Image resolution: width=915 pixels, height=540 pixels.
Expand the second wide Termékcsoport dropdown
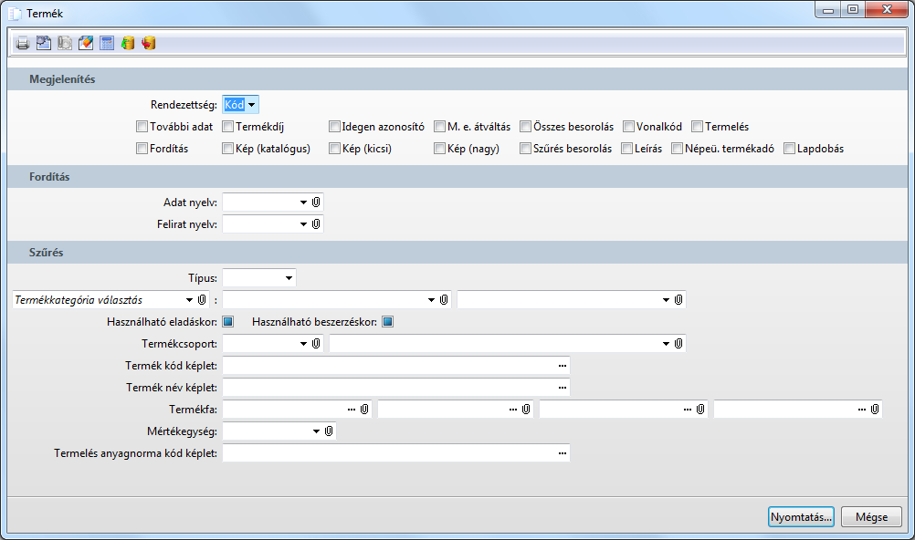pos(666,344)
